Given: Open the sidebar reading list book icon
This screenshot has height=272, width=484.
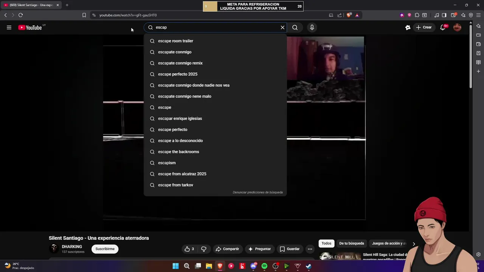Looking at the screenshot, I should [x=478, y=62].
